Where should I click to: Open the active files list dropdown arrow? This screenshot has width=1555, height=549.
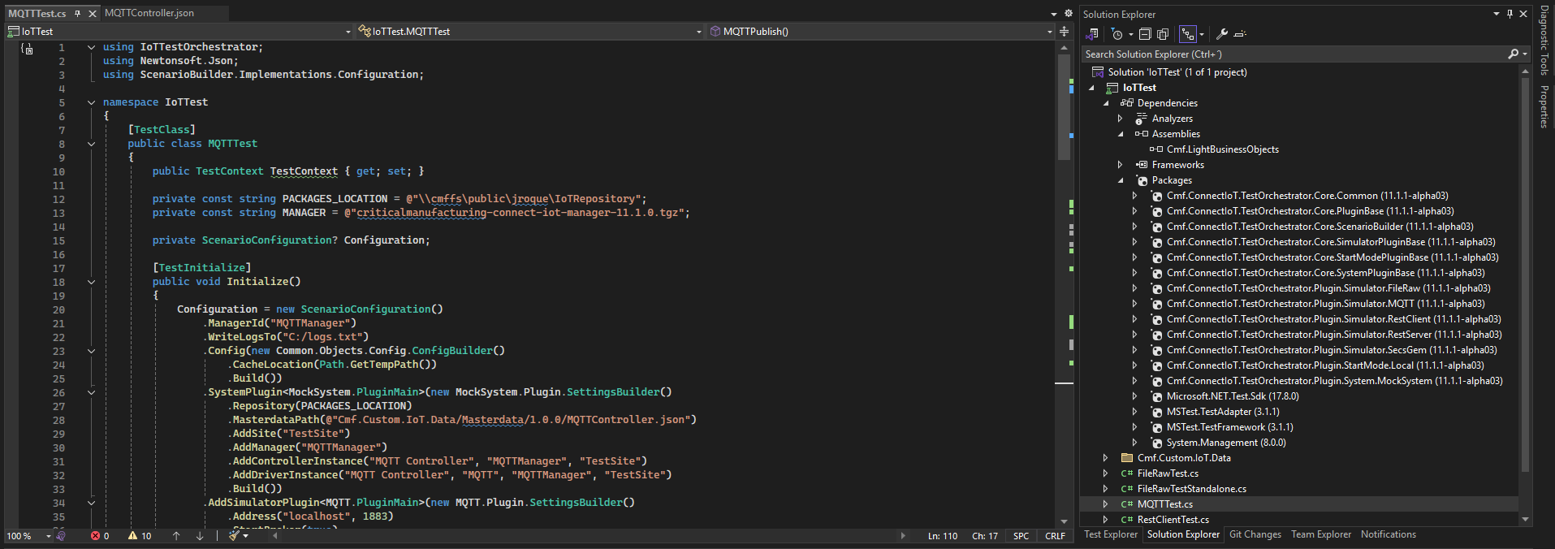tap(1054, 14)
